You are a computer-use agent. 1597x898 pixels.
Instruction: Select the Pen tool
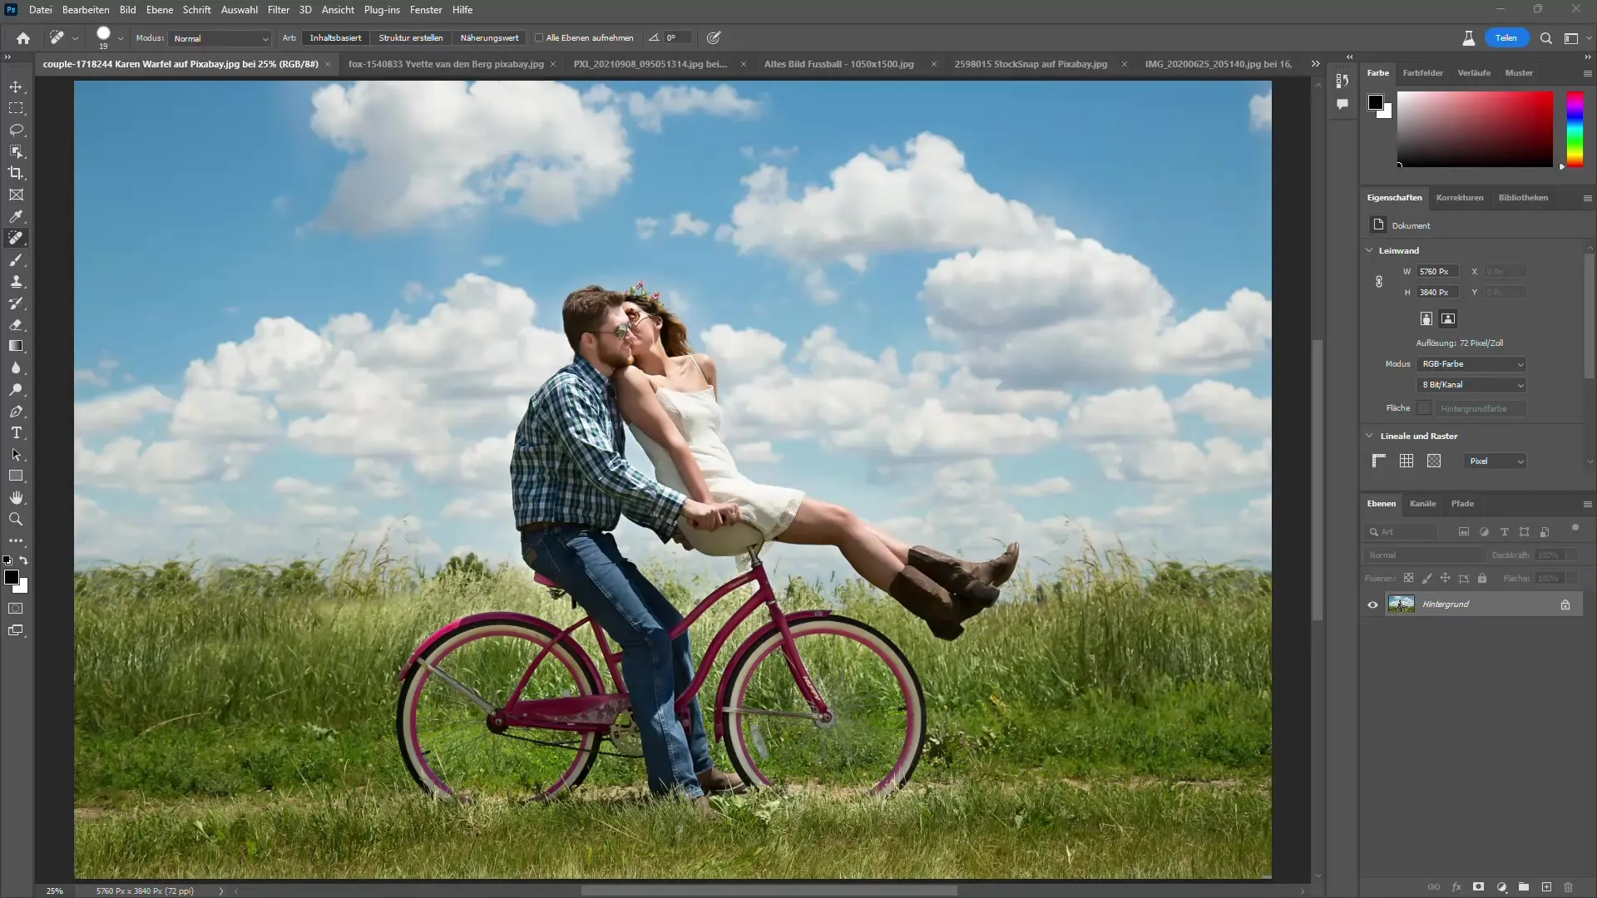(x=17, y=412)
